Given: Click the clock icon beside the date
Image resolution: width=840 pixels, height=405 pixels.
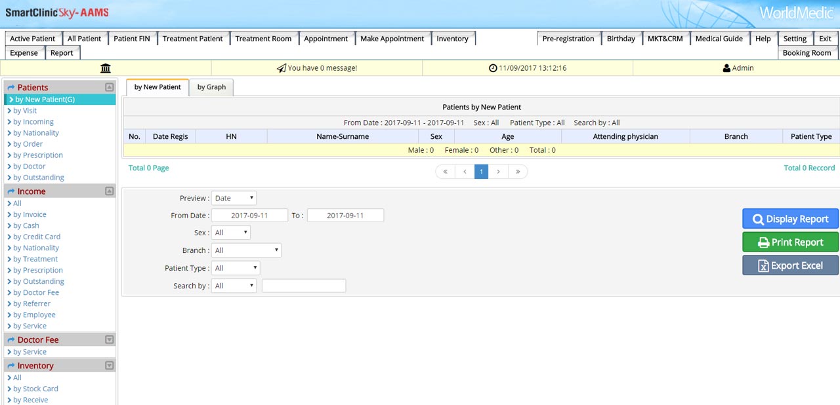Looking at the screenshot, I should (x=493, y=68).
